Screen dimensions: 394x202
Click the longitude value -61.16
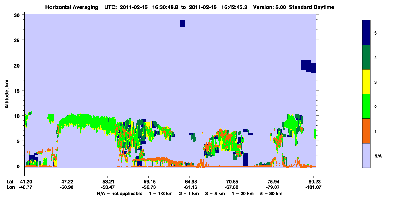190,187
